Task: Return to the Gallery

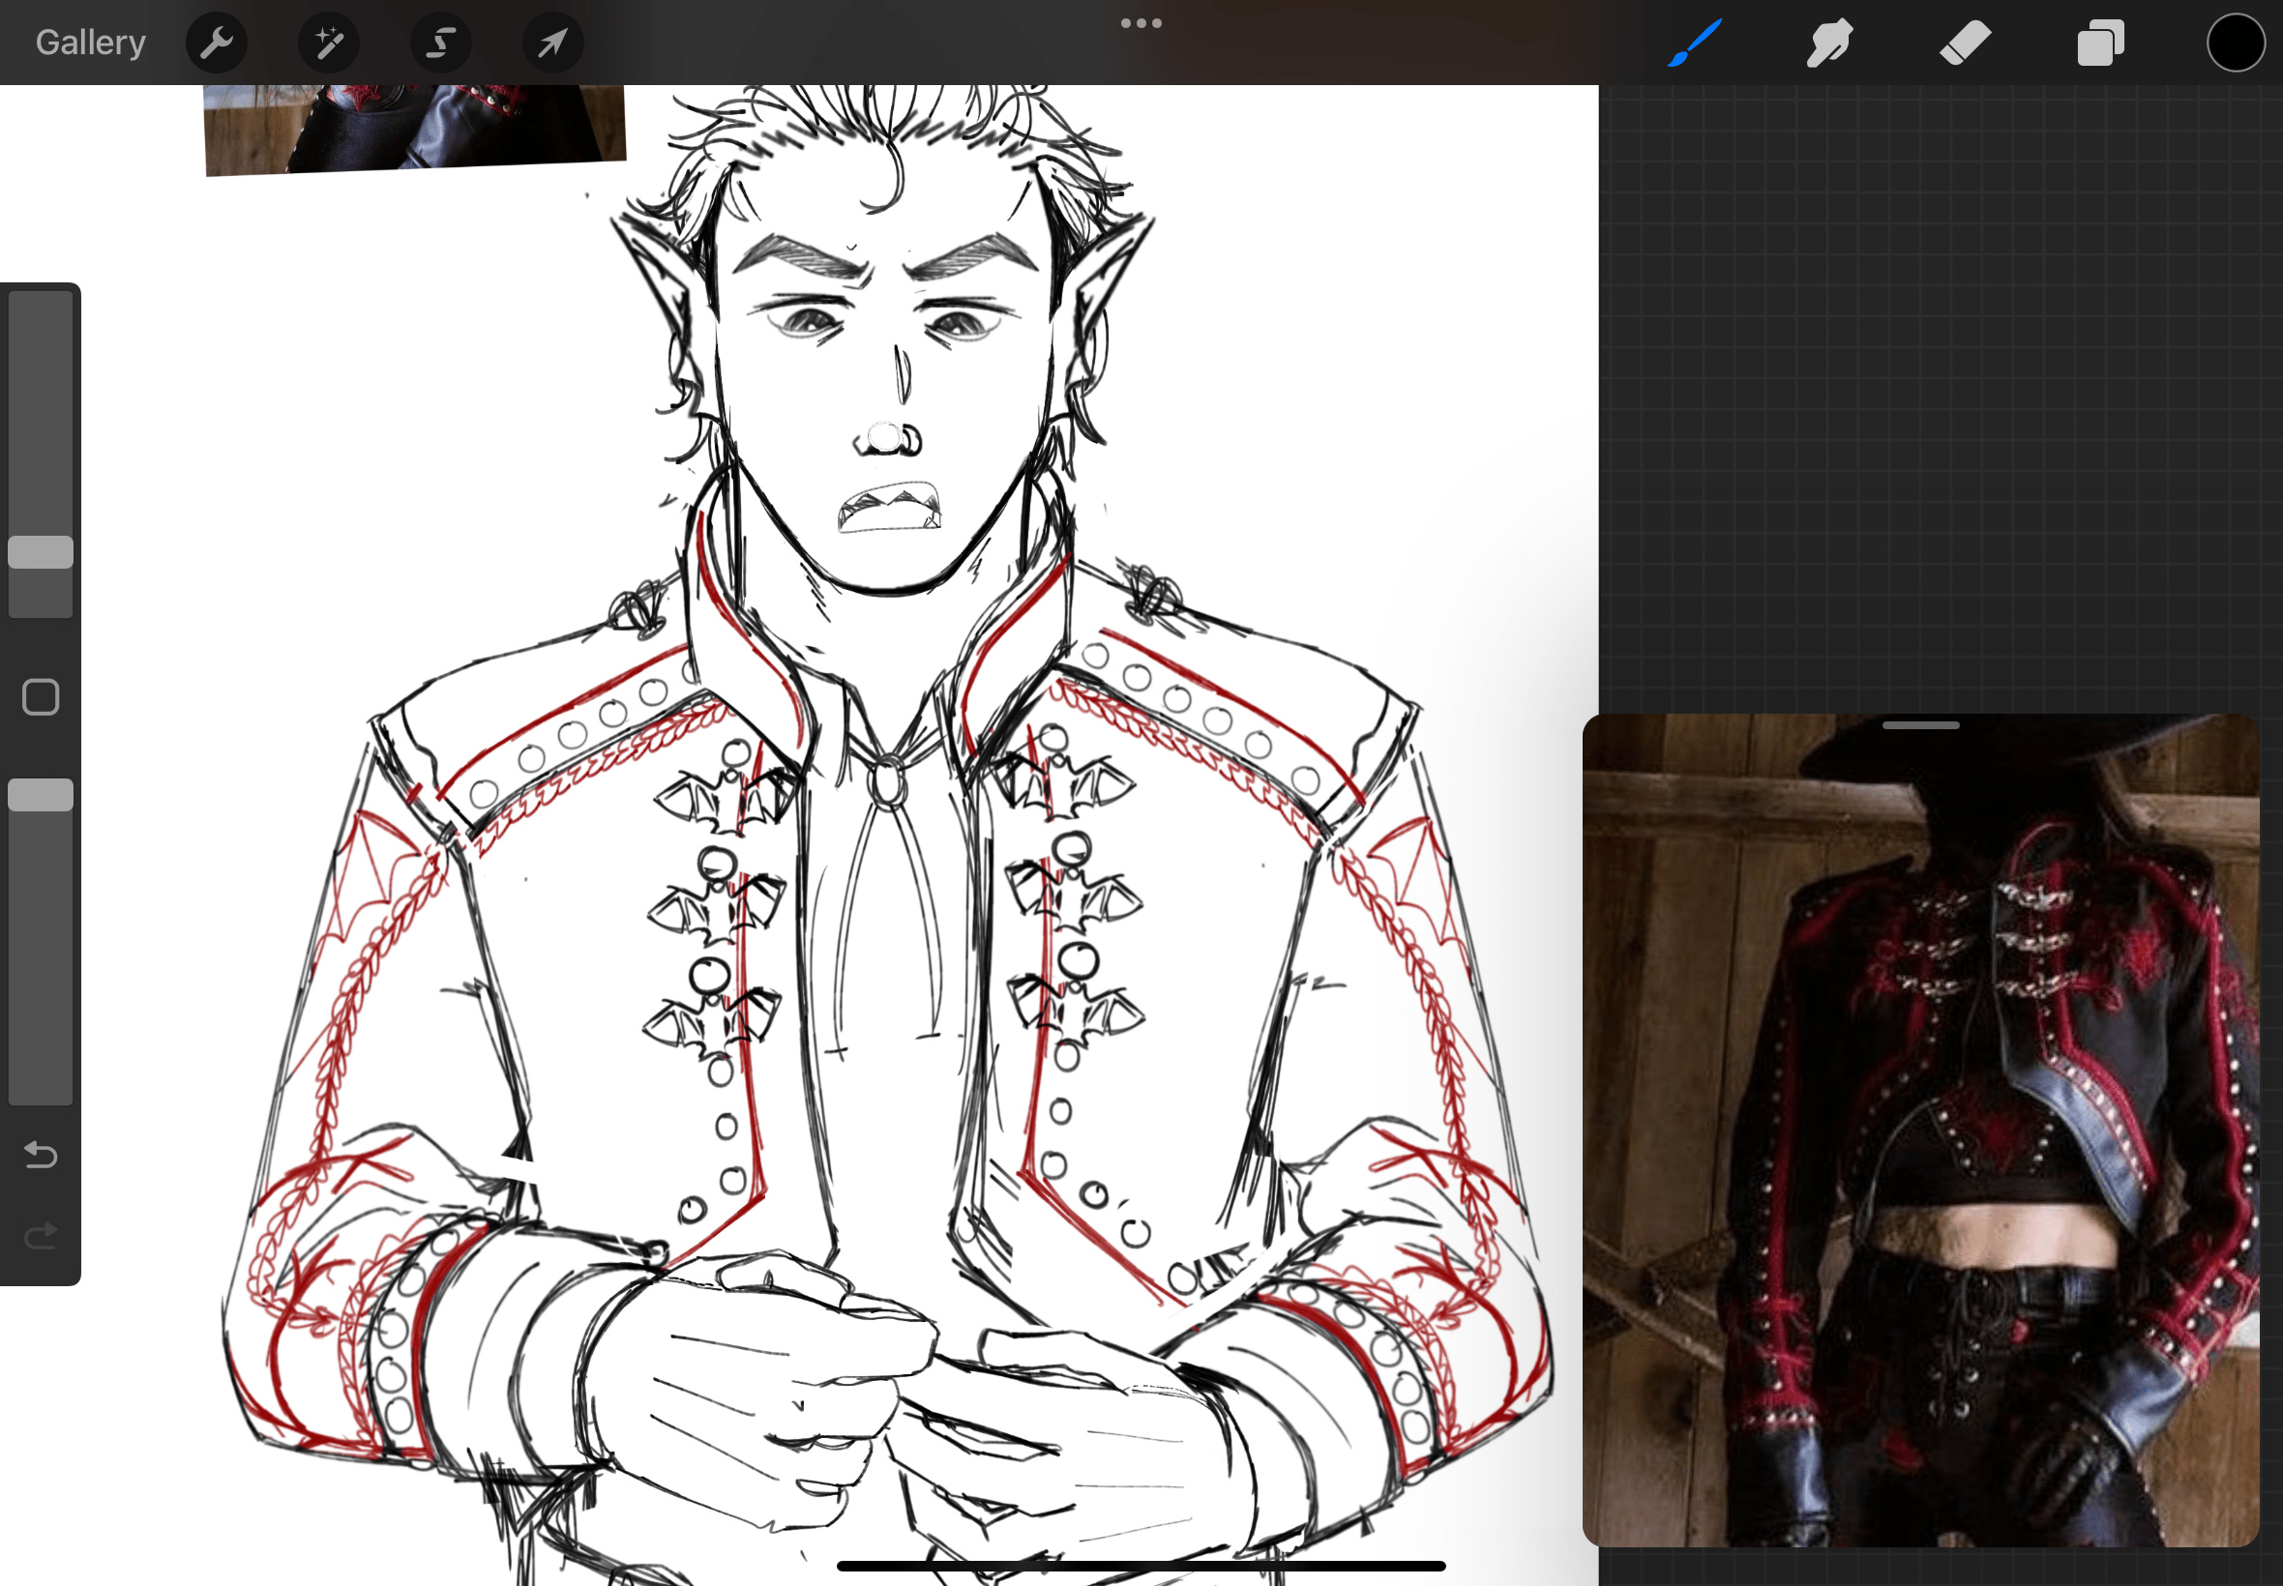Action: coord(90,43)
